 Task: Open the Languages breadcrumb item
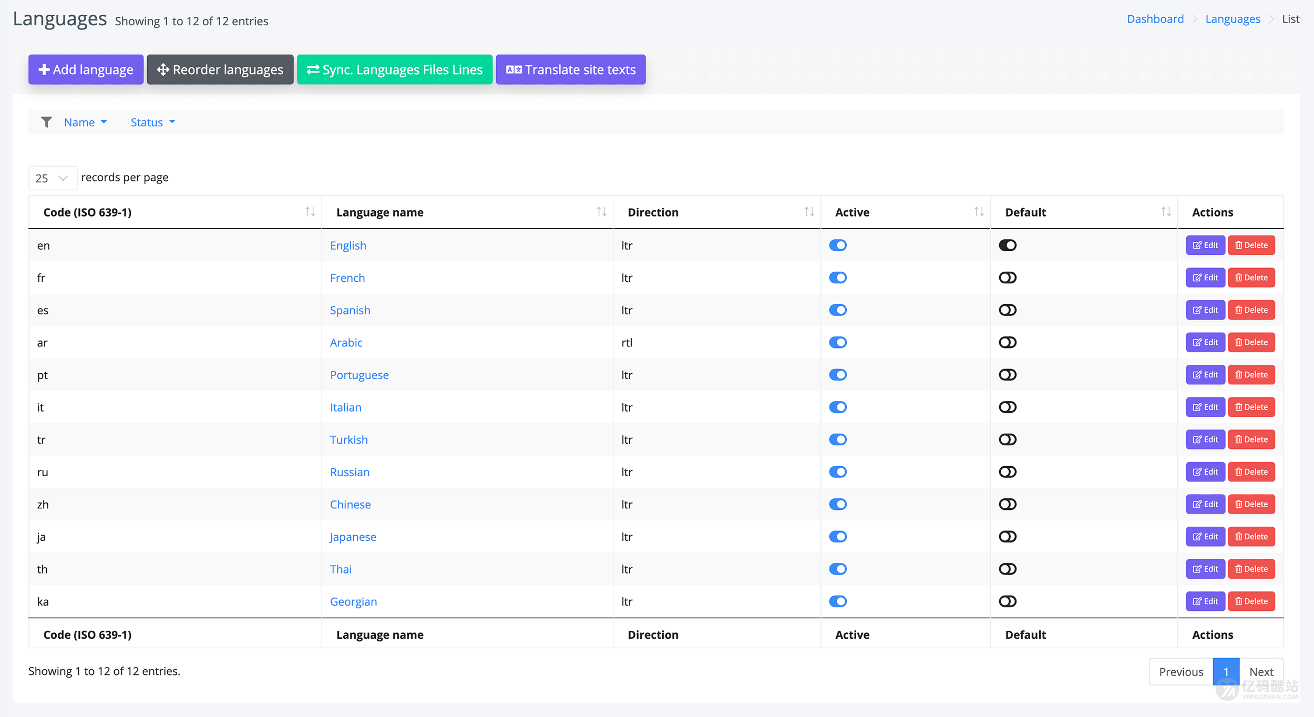tap(1233, 19)
